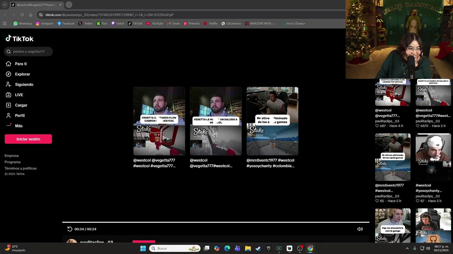Focus the TikTok search field
This screenshot has width=453, height=254.
coord(28,52)
